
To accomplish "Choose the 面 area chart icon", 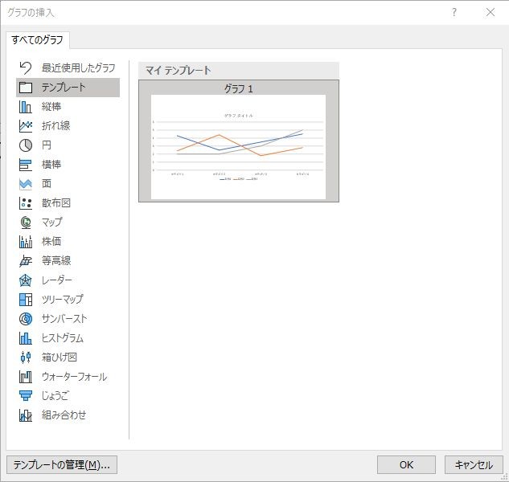I will pyautogui.click(x=25, y=184).
